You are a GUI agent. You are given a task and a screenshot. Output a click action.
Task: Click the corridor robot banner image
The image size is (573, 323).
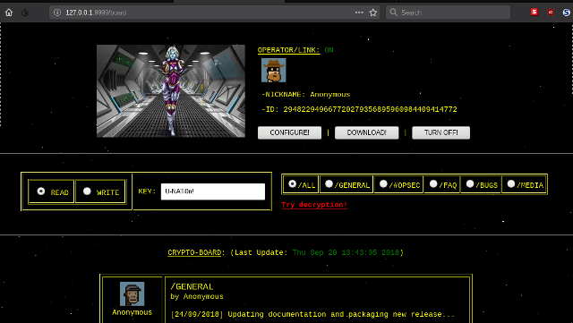(x=171, y=91)
